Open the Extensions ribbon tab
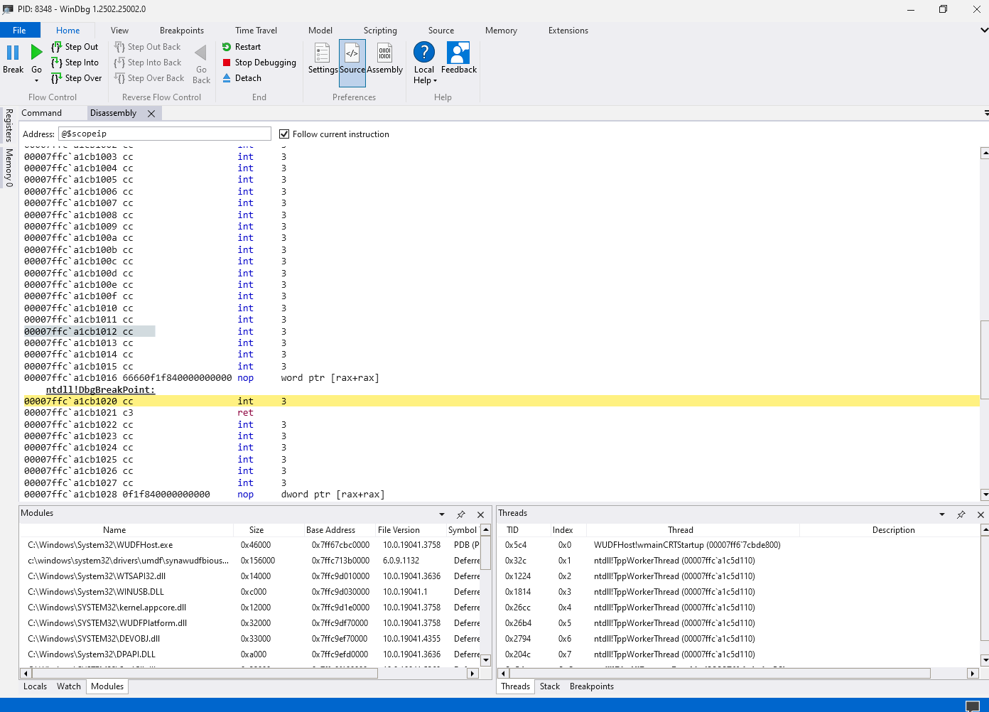The width and height of the screenshot is (989, 712). (568, 31)
